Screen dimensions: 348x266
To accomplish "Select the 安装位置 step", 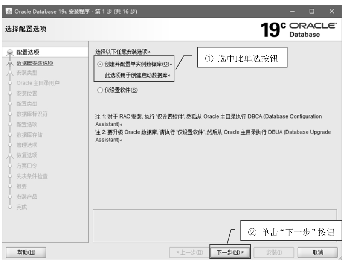I will pyautogui.click(x=27, y=94).
